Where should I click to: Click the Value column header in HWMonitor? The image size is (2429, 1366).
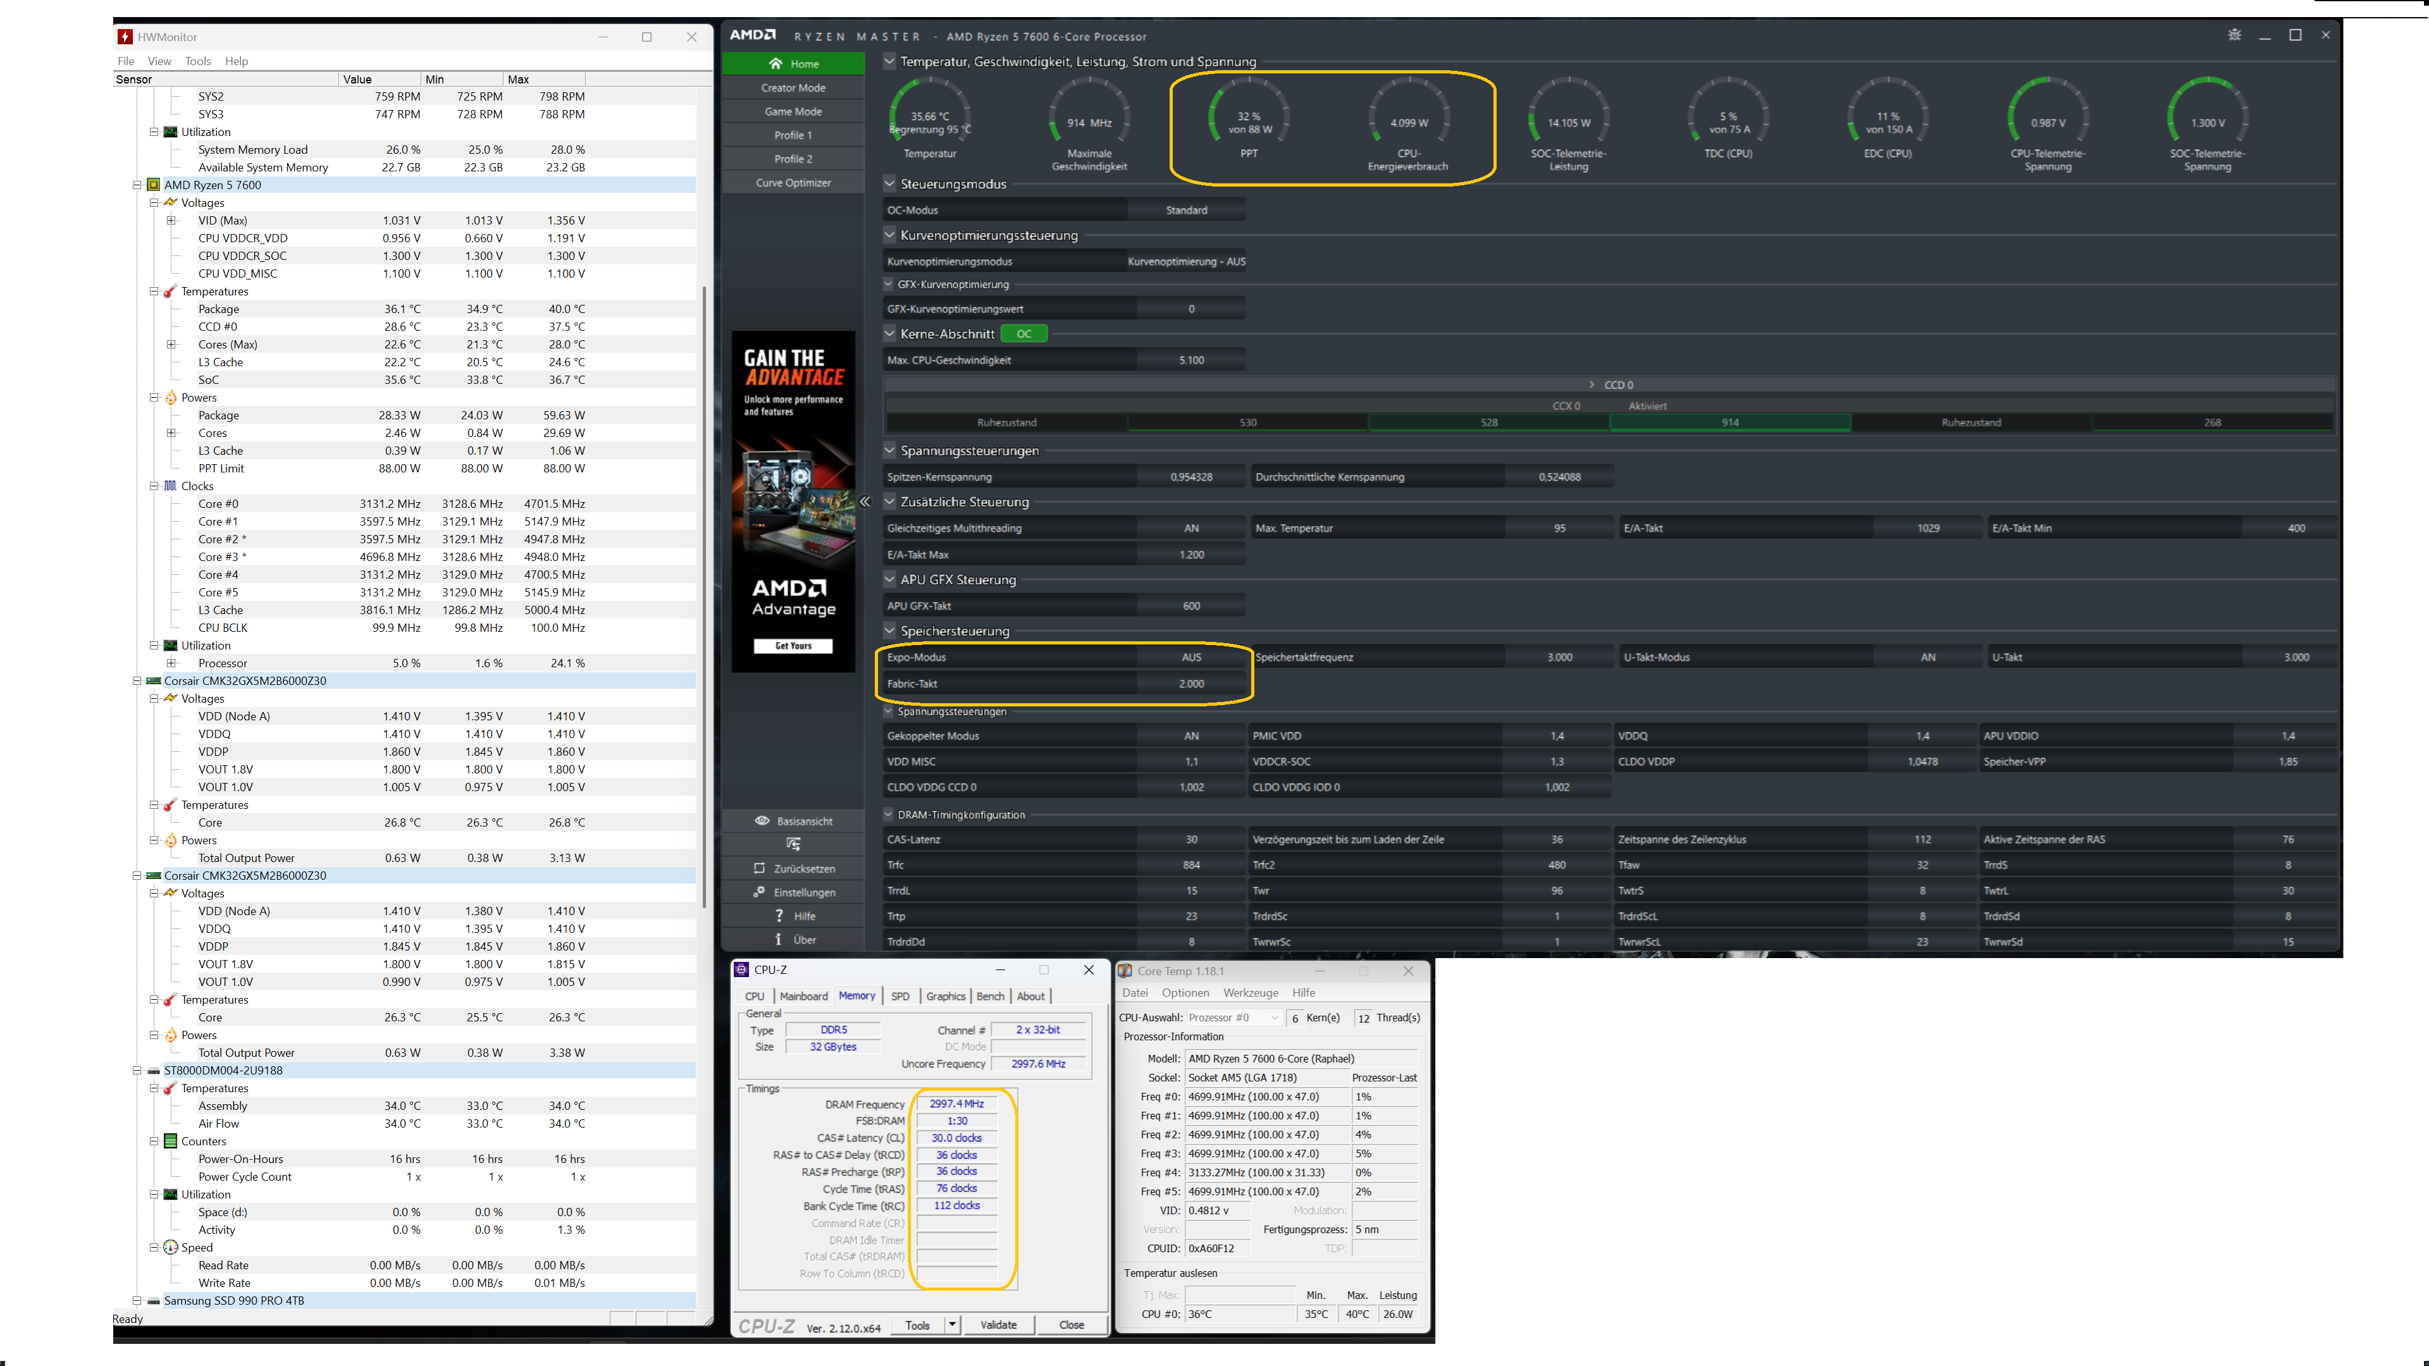[380, 79]
